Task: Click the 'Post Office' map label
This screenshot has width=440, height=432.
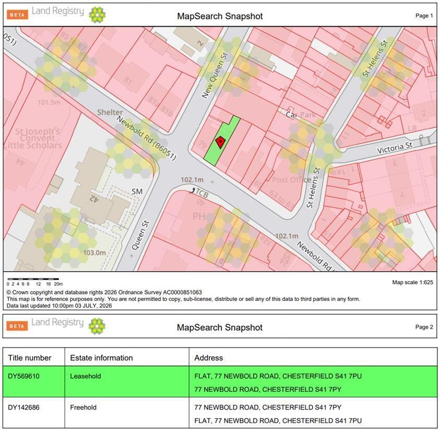Action: point(292,180)
